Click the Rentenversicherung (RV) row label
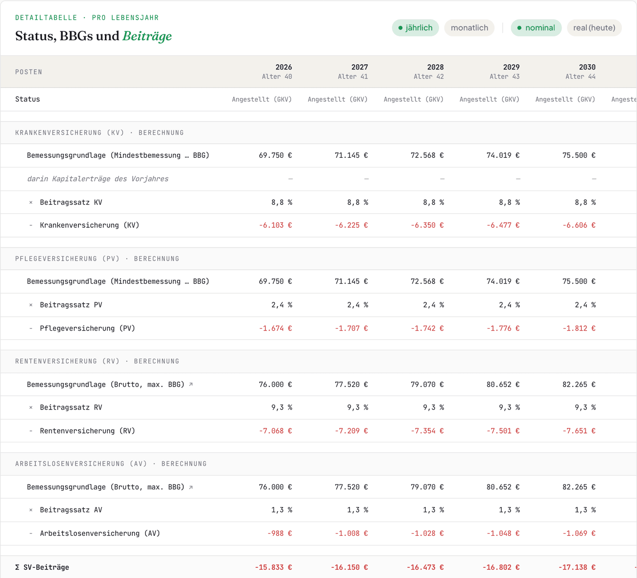637x578 pixels. pyautogui.click(x=88, y=431)
